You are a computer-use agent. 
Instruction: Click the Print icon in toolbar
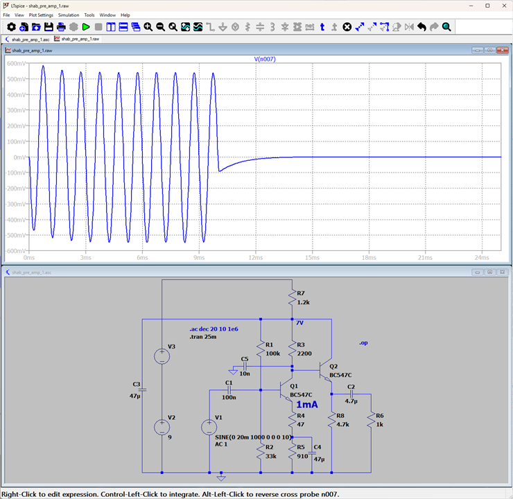click(x=61, y=27)
